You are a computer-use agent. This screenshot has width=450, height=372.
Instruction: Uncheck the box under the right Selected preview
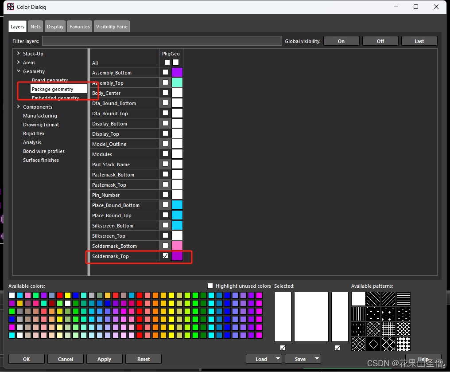[337, 348]
